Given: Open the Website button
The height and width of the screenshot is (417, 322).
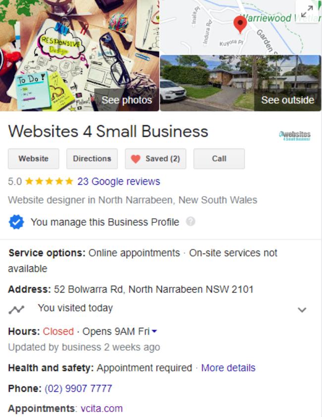Looking at the screenshot, I should tap(34, 159).
